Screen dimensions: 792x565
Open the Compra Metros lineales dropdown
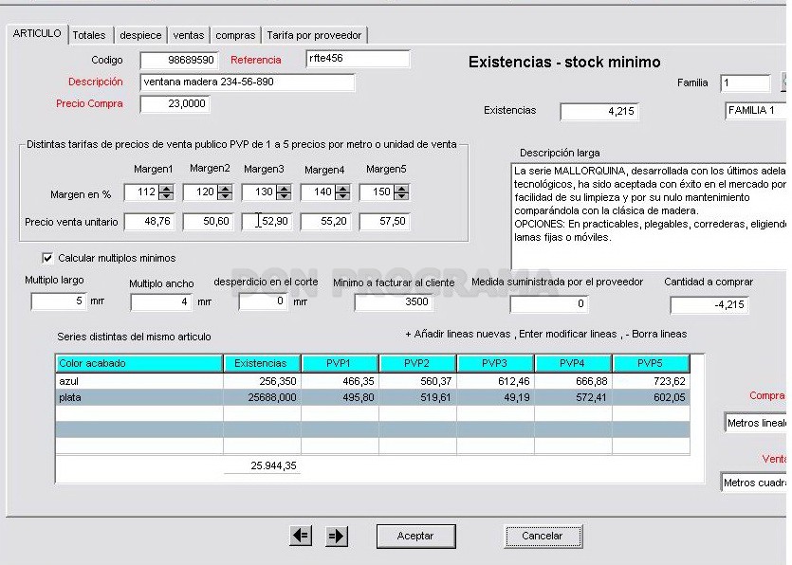click(756, 423)
